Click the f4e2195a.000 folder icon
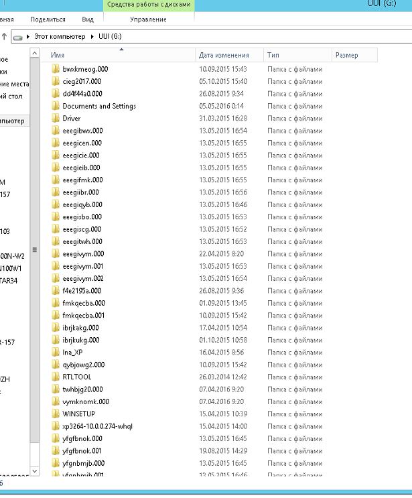This screenshot has width=412, height=498. (x=56, y=291)
